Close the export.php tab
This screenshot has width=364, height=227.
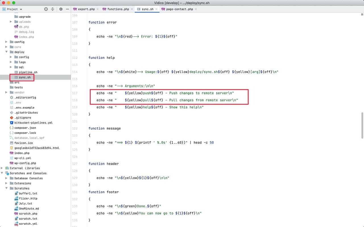(98, 9)
